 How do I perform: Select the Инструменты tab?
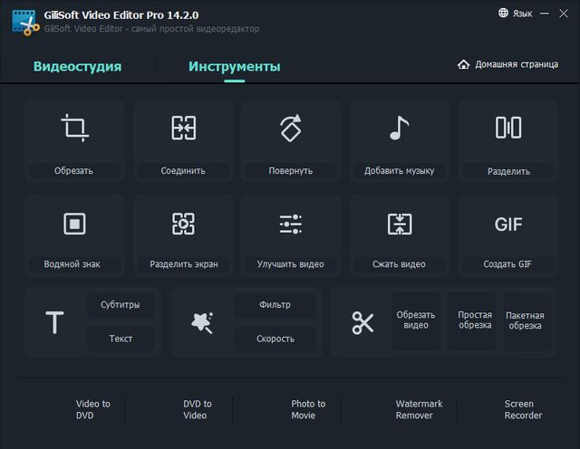pyautogui.click(x=234, y=67)
